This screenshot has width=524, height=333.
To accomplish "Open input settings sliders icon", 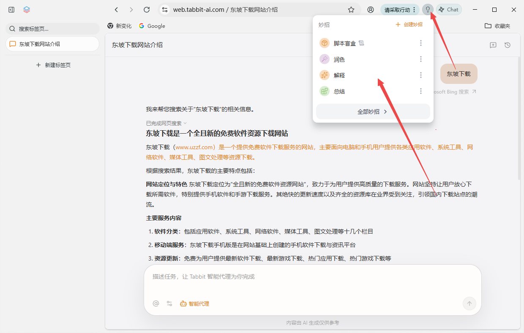I will pyautogui.click(x=169, y=303).
